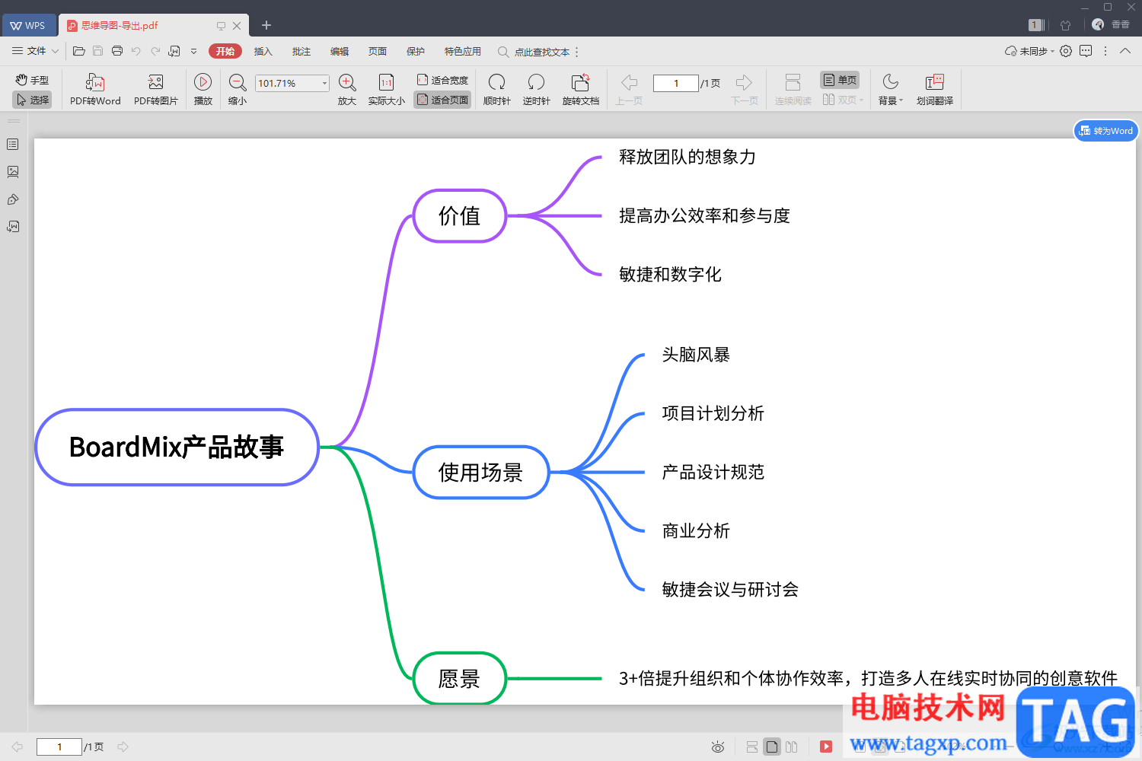Open the tab display options icon
Screen dimensions: 1142x761
click(x=221, y=25)
